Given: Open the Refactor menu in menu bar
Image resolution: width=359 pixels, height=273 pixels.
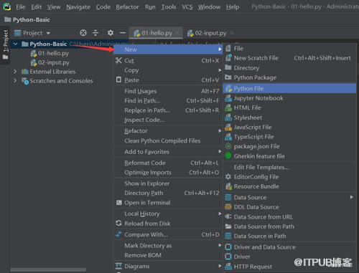Looking at the screenshot, I should (127, 7).
